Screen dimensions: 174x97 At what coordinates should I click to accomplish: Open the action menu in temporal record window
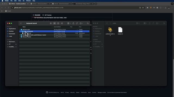(81, 23)
